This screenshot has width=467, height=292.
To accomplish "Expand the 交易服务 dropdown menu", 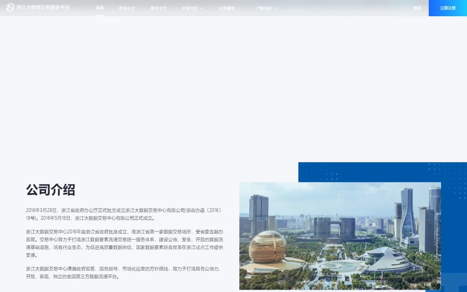I will pos(229,8).
